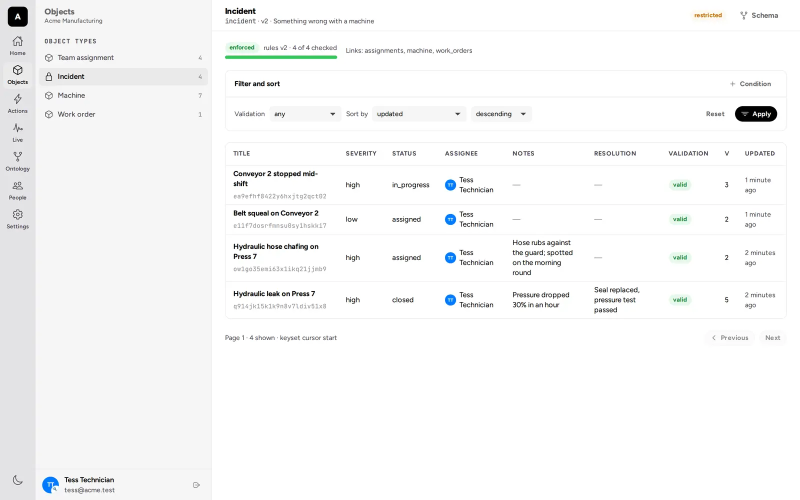Select Work order object type

123,114
